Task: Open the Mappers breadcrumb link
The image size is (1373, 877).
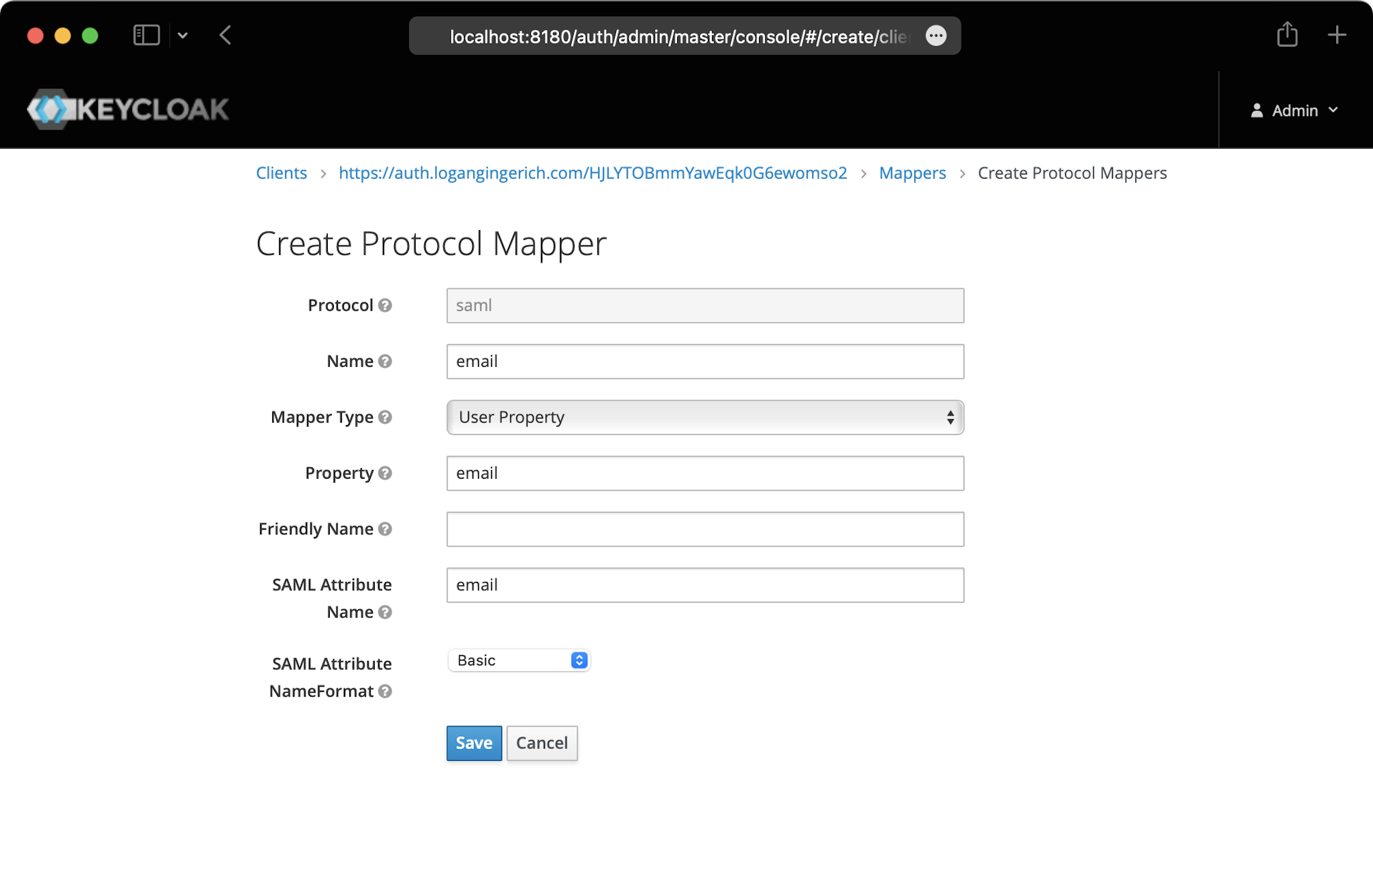Action: 912,173
